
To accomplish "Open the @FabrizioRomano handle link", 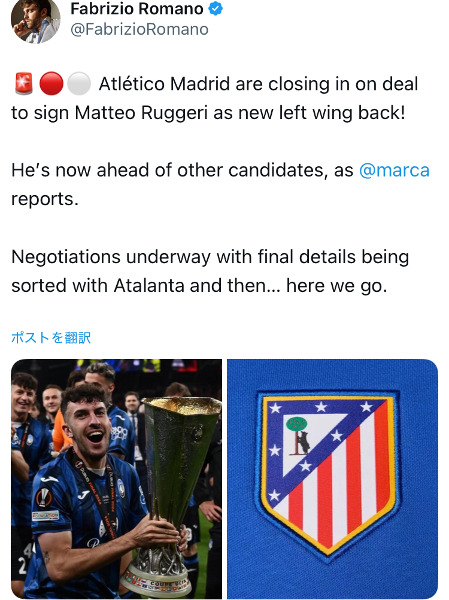I will pyautogui.click(x=139, y=29).
